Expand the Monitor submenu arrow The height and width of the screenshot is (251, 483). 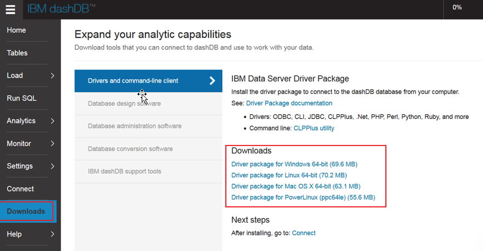[x=52, y=144]
